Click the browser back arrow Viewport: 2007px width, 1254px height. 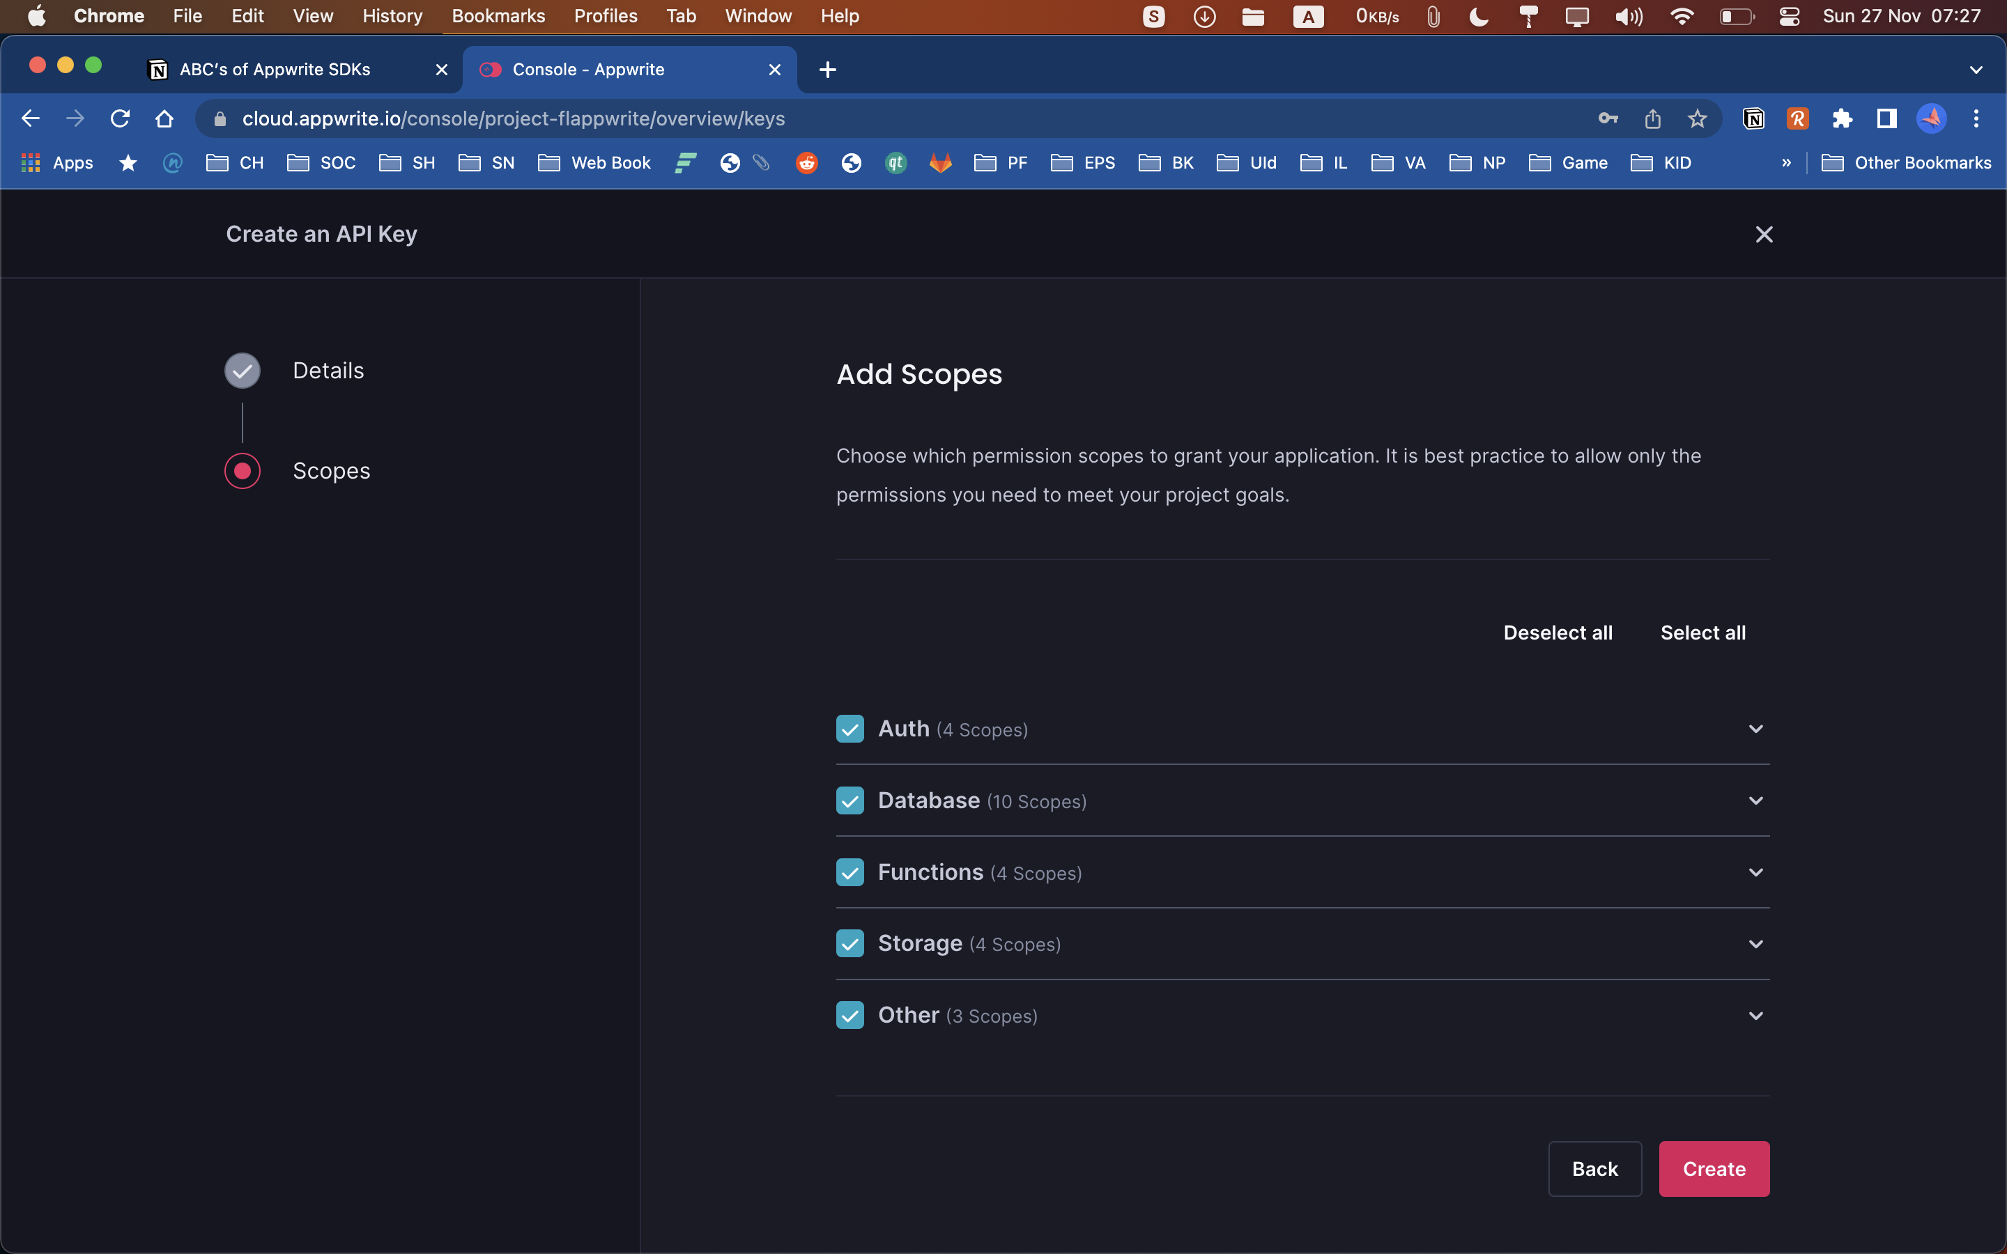pyautogui.click(x=31, y=118)
